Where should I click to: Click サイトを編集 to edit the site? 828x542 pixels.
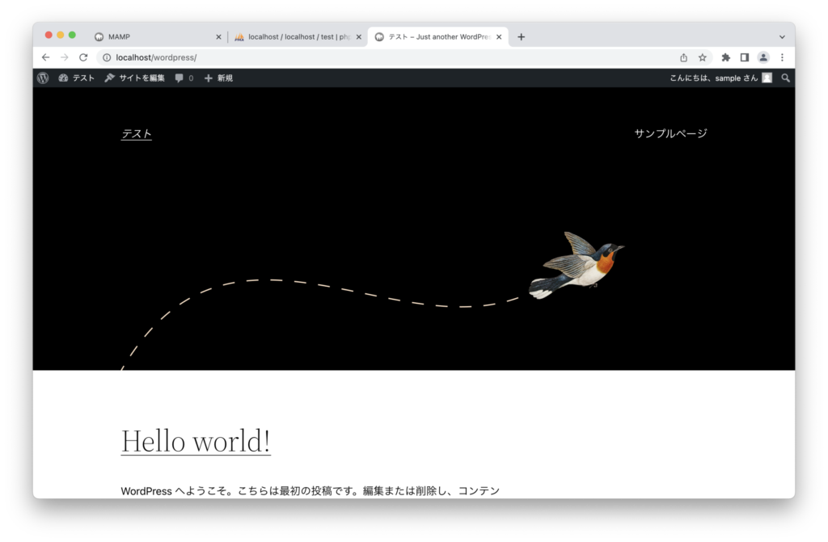134,78
